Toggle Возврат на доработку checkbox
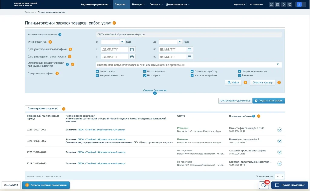 click(192, 71)
